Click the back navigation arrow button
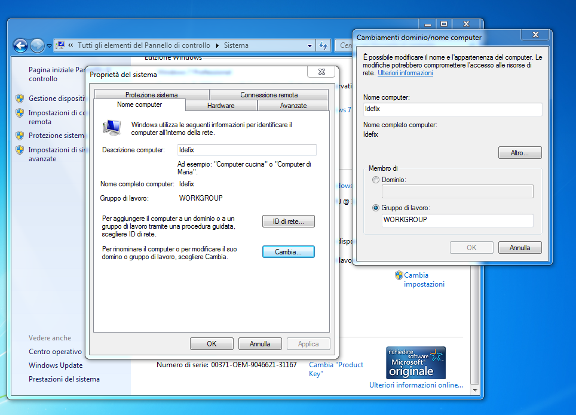 pos(20,45)
